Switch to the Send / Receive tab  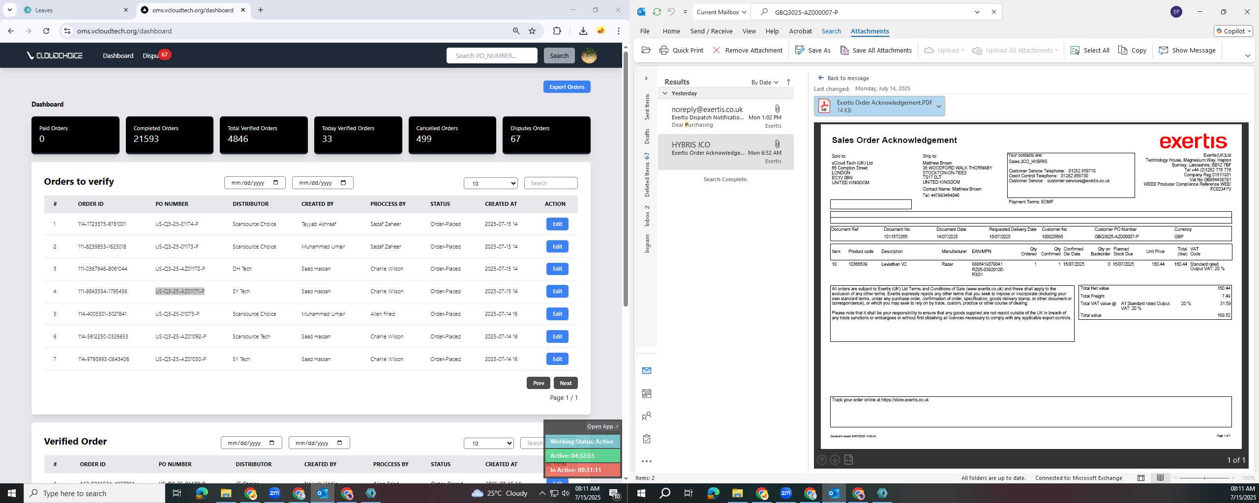pos(711,31)
